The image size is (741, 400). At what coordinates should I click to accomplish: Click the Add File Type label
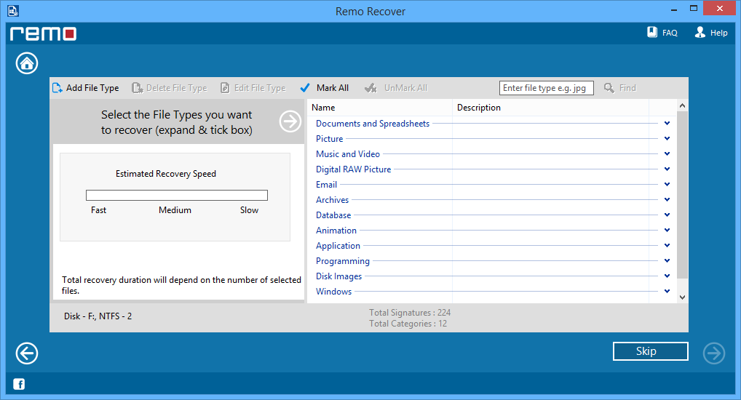[x=92, y=88]
